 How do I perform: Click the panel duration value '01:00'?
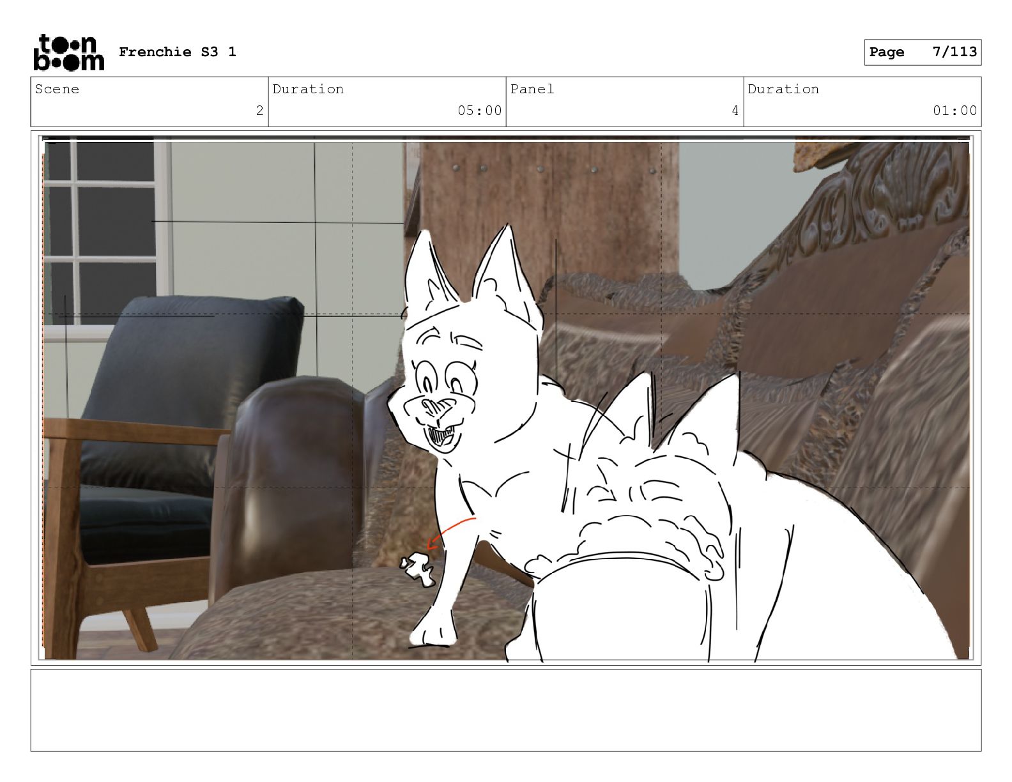pos(954,111)
